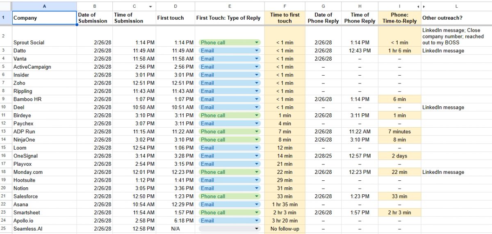Screen dimensions: 492x234
Task: Select column L header
Action: pyautogui.click(x=456, y=7)
